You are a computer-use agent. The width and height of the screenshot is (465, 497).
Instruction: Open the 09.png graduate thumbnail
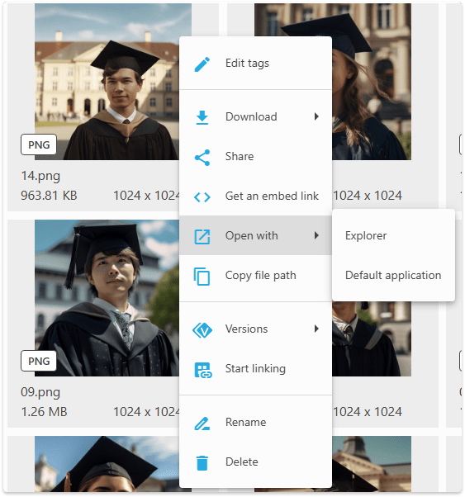107,298
